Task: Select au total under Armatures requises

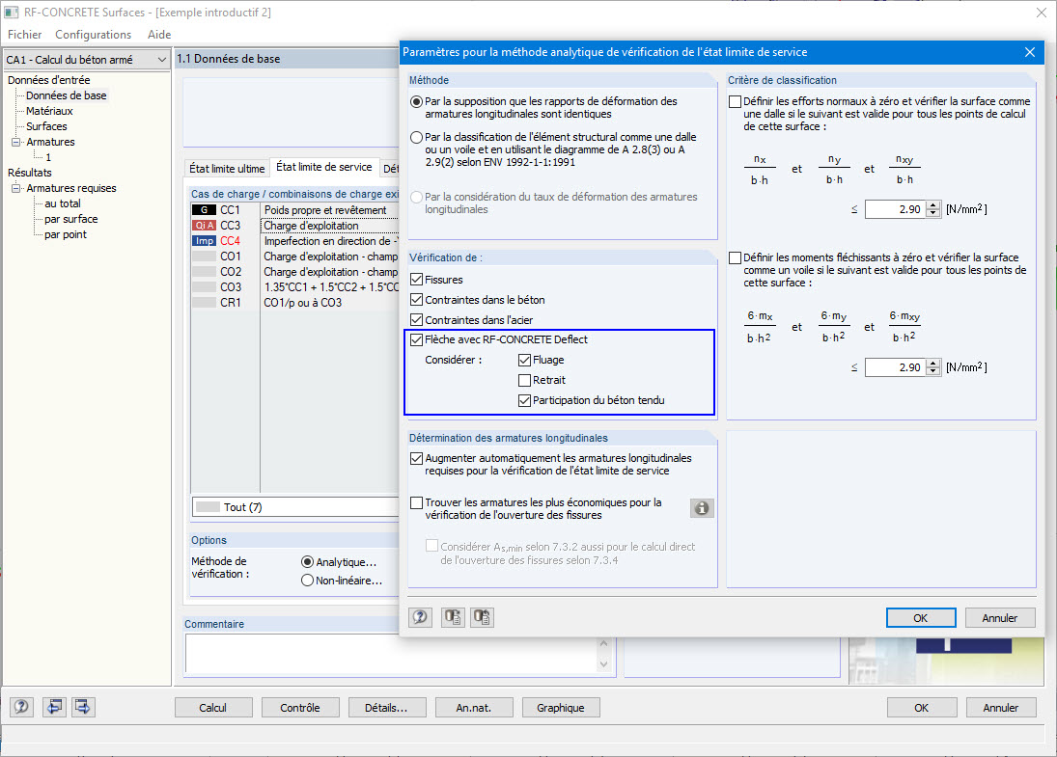Action: click(63, 203)
